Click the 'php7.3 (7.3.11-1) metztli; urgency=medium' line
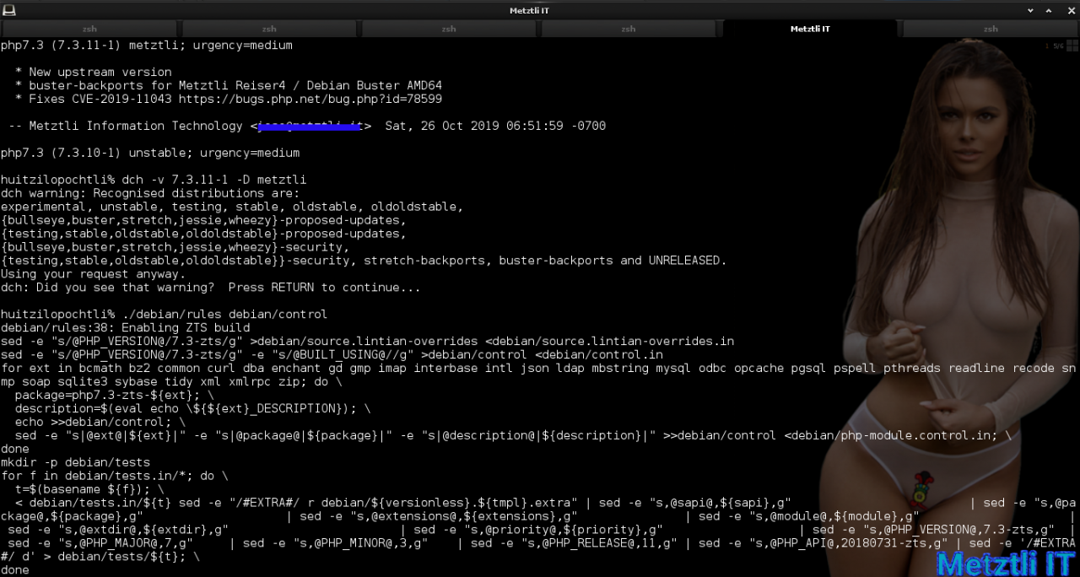1080x577 pixels. [147, 46]
